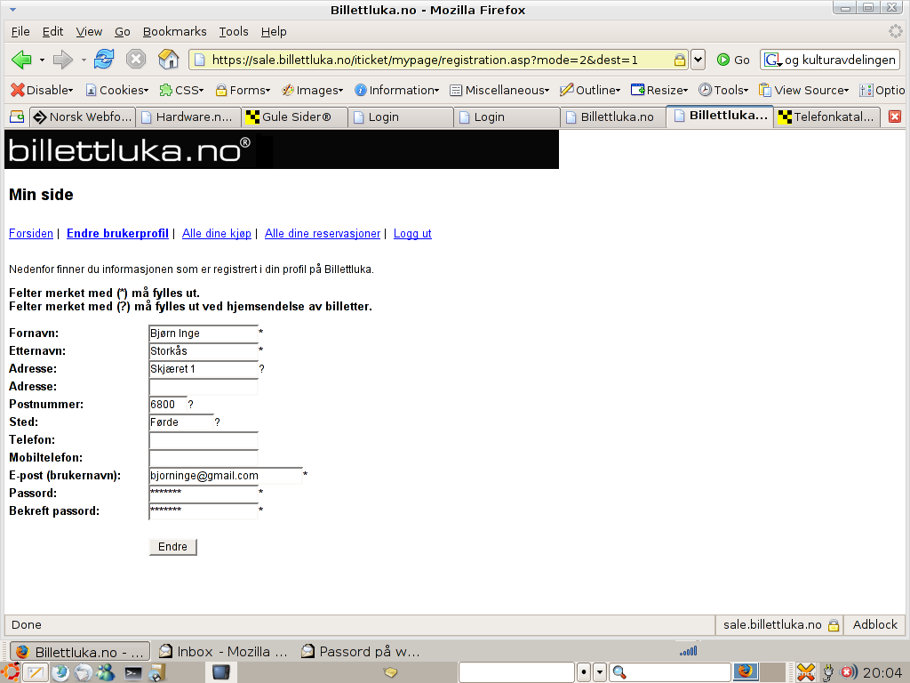Click the Etternavn input field

tap(204, 350)
